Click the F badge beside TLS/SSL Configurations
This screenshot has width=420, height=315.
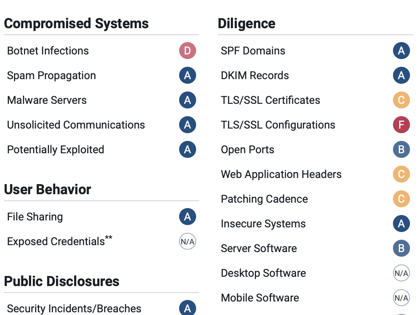coord(401,125)
